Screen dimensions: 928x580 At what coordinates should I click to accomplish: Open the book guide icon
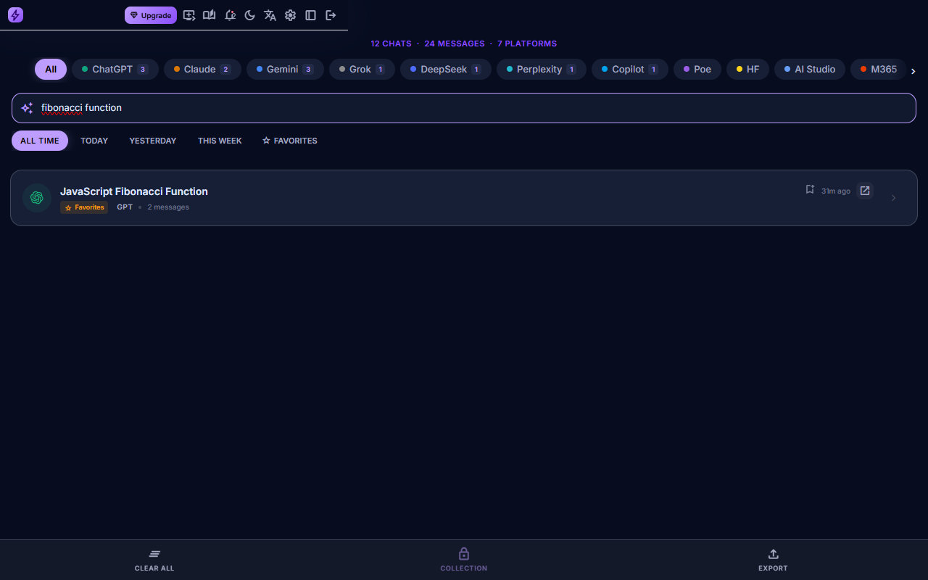[210, 15]
